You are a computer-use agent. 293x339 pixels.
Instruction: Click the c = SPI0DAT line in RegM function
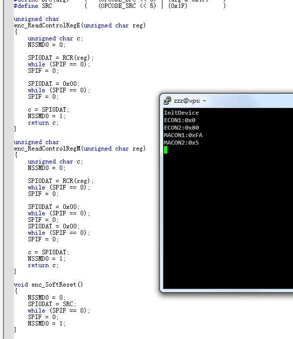[x=48, y=252]
